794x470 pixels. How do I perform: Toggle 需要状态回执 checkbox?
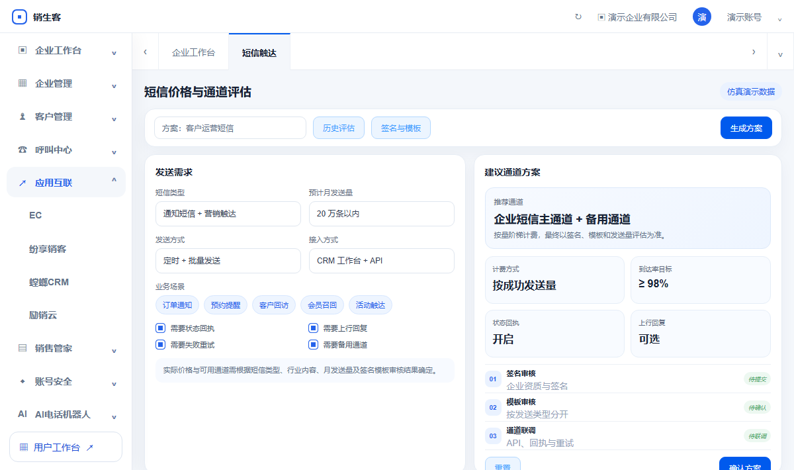click(x=160, y=328)
